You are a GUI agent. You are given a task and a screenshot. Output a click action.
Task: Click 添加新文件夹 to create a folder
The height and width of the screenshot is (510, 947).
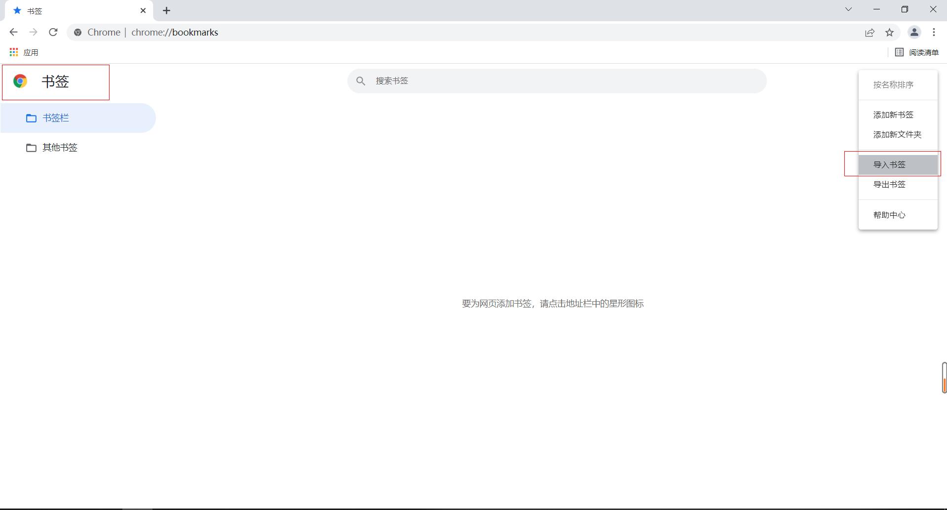pyautogui.click(x=897, y=134)
